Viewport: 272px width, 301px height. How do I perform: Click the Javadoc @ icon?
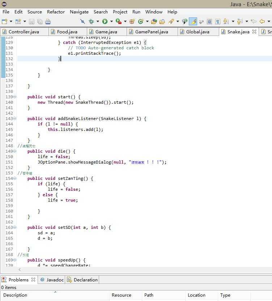click(42, 280)
